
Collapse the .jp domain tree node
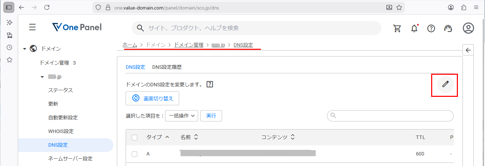tap(42, 77)
